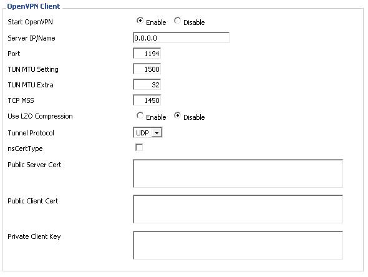This screenshot has height=277, width=368.
Task: Focus the Server IP/Name field
Action: [181, 37]
